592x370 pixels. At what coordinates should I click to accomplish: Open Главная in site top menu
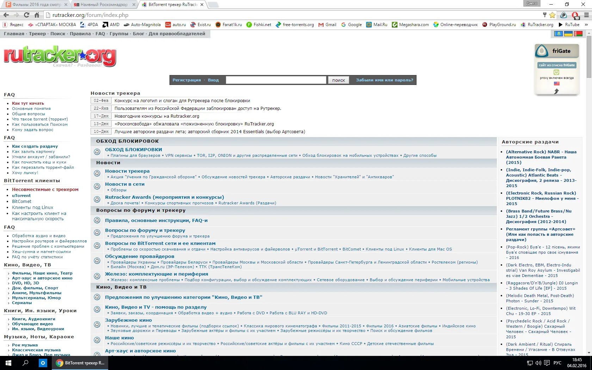tap(14, 34)
